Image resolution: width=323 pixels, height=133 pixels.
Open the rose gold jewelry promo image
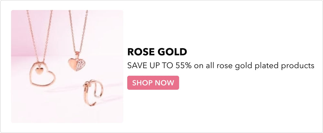(67, 66)
